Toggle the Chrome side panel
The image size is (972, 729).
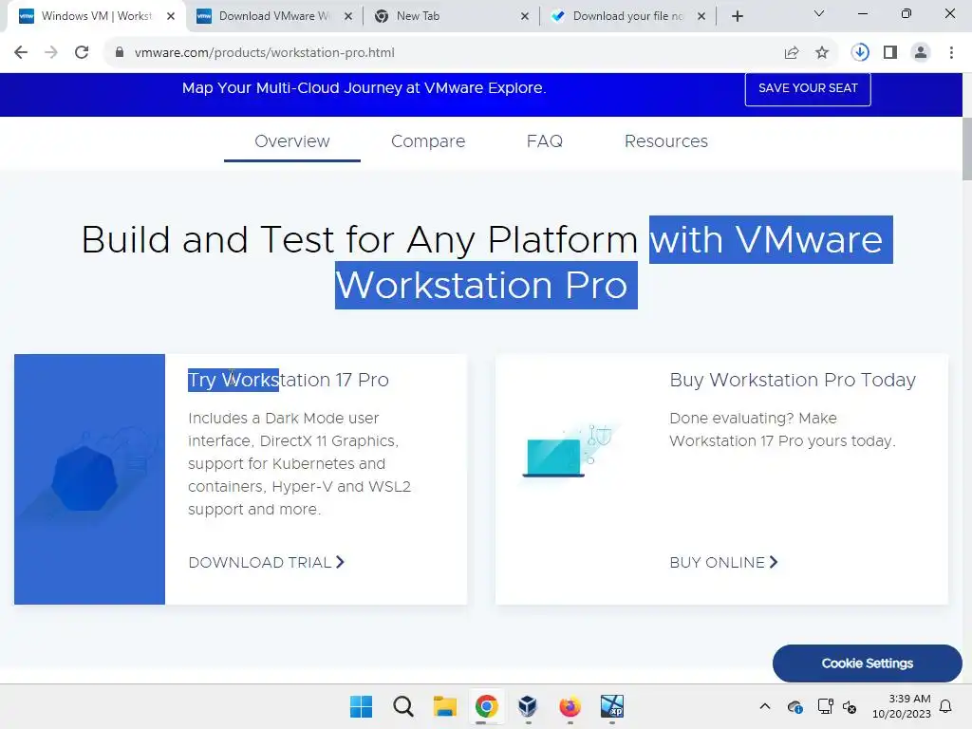pos(890,53)
